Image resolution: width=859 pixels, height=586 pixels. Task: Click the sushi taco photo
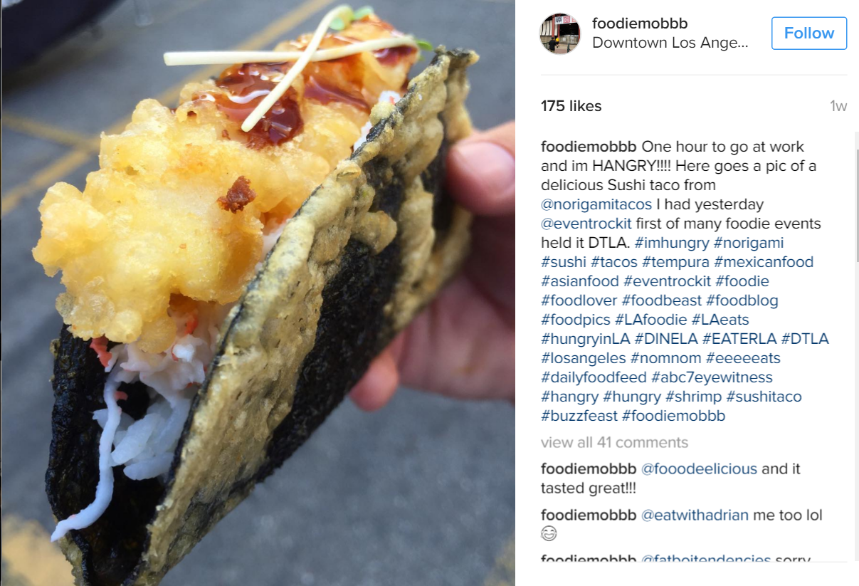(258, 293)
